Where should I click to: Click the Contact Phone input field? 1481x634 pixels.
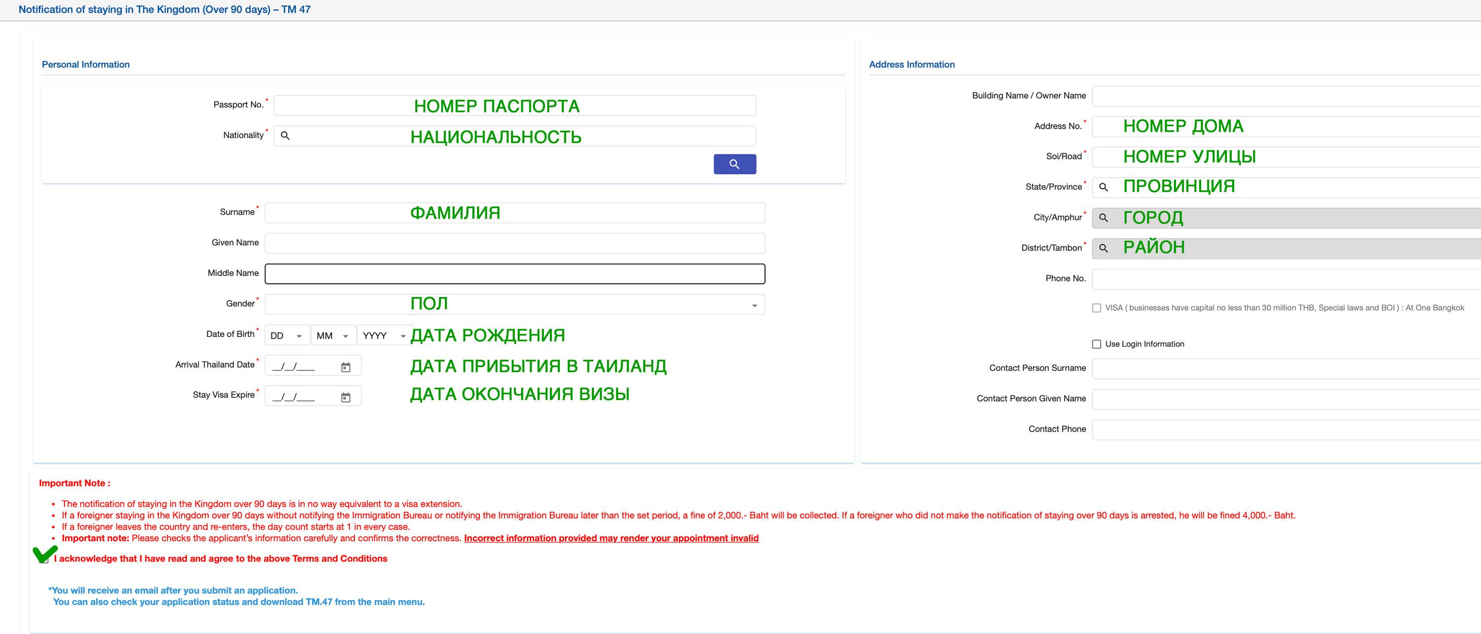[x=1282, y=429]
